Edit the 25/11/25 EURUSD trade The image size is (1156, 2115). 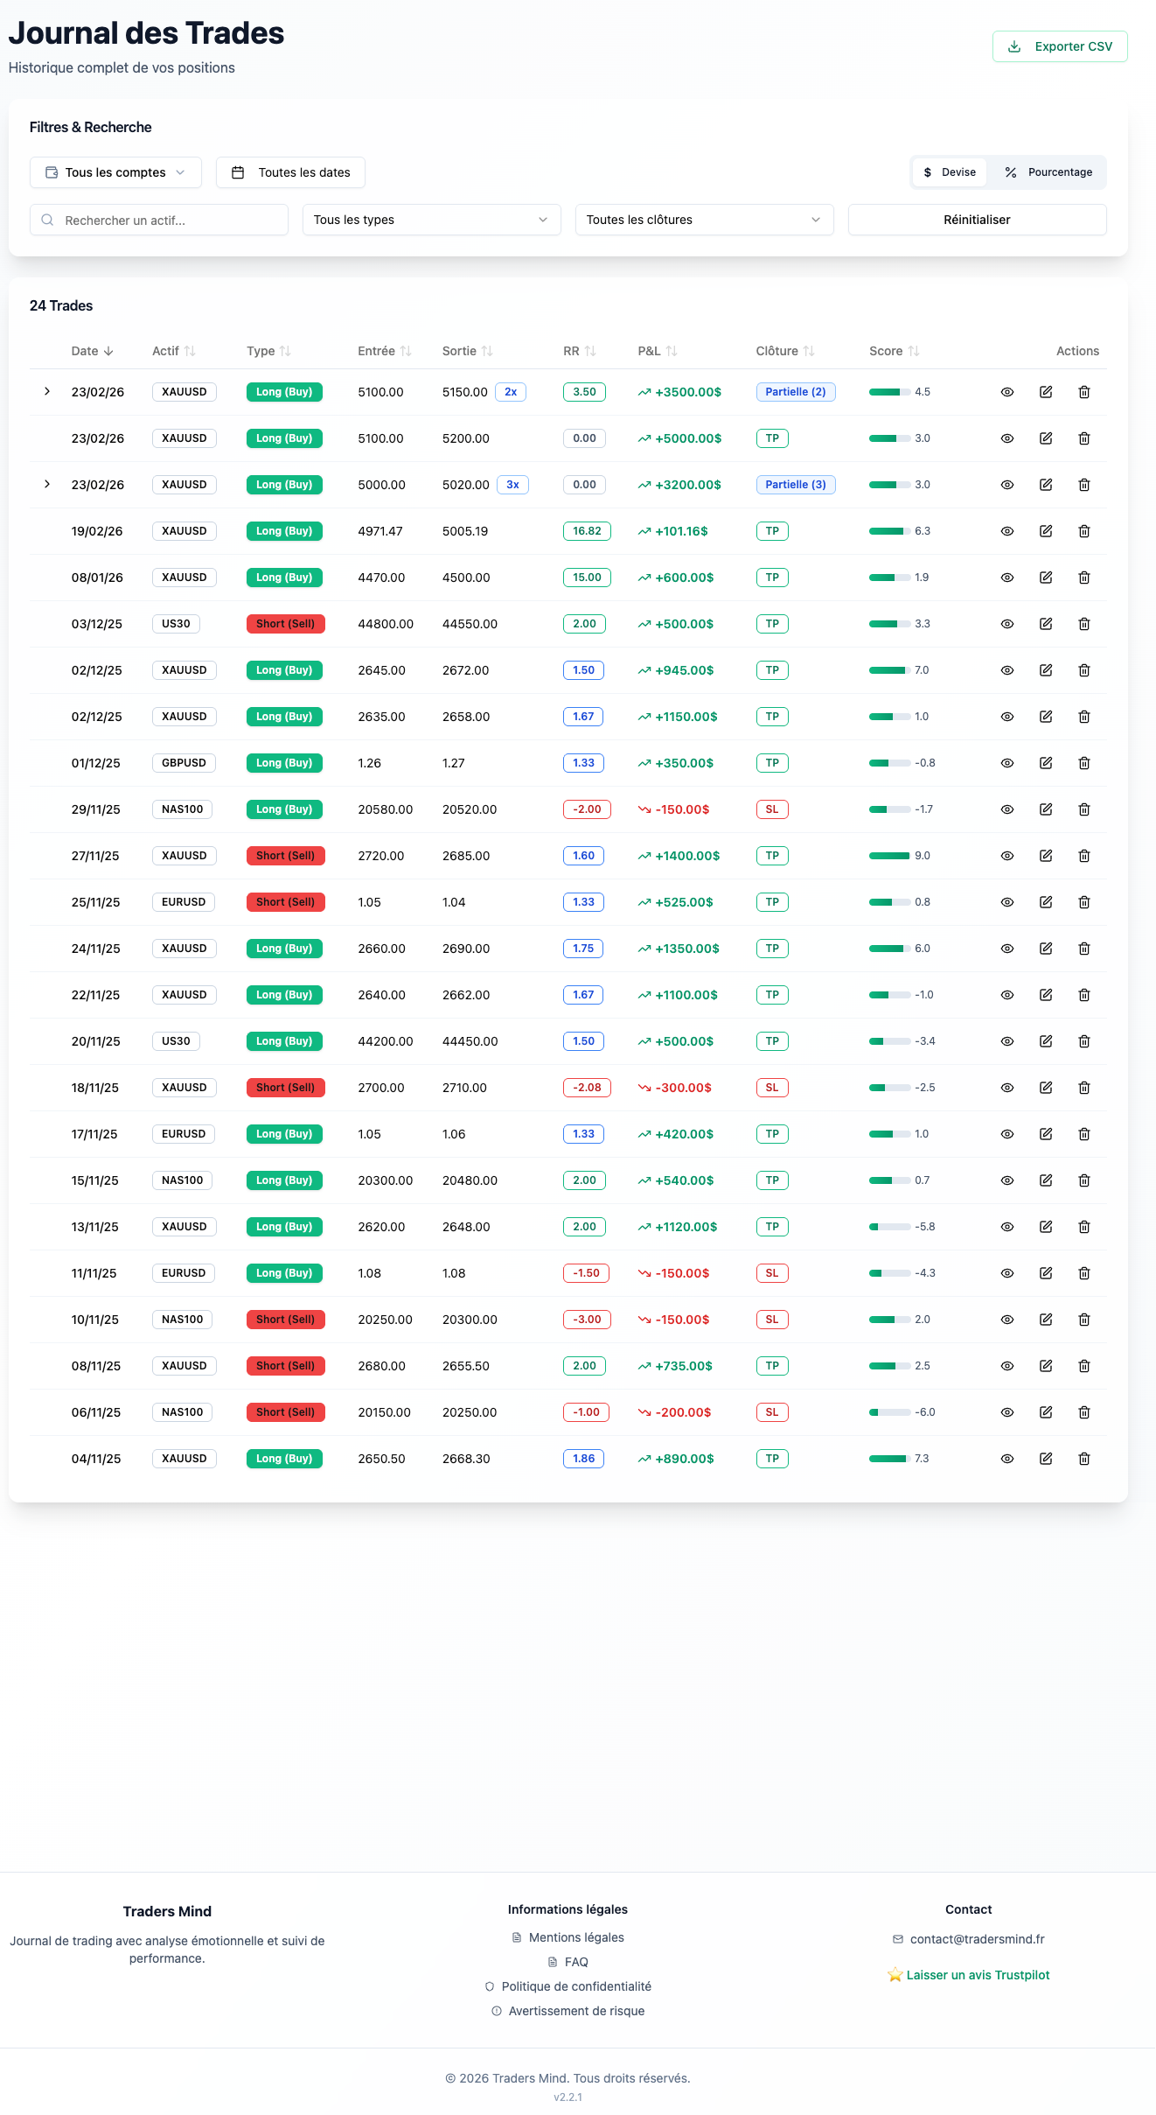pyautogui.click(x=1045, y=902)
